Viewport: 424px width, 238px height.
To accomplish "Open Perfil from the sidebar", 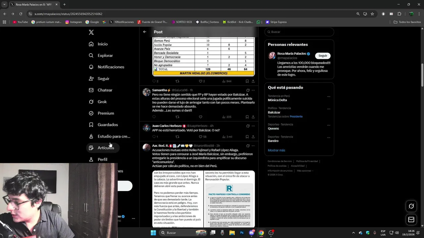I will [x=98, y=159].
